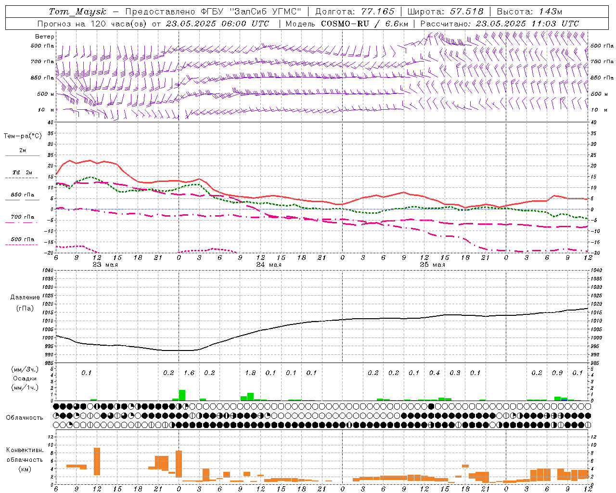Click the (гПа) pressure unit label

click(x=25, y=309)
